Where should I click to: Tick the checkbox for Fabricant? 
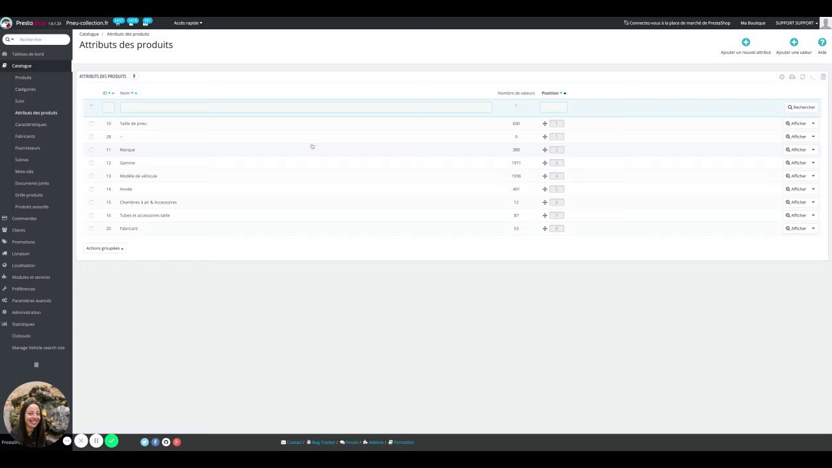[x=91, y=228]
